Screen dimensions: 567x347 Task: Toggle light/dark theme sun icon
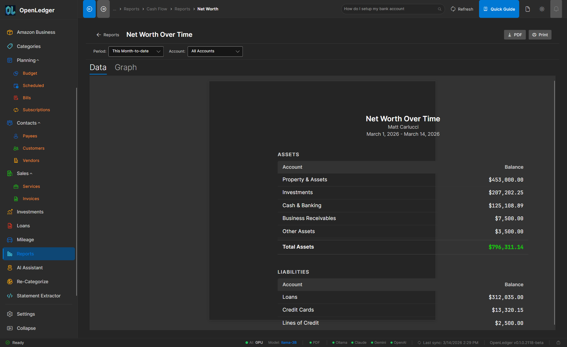542,9
